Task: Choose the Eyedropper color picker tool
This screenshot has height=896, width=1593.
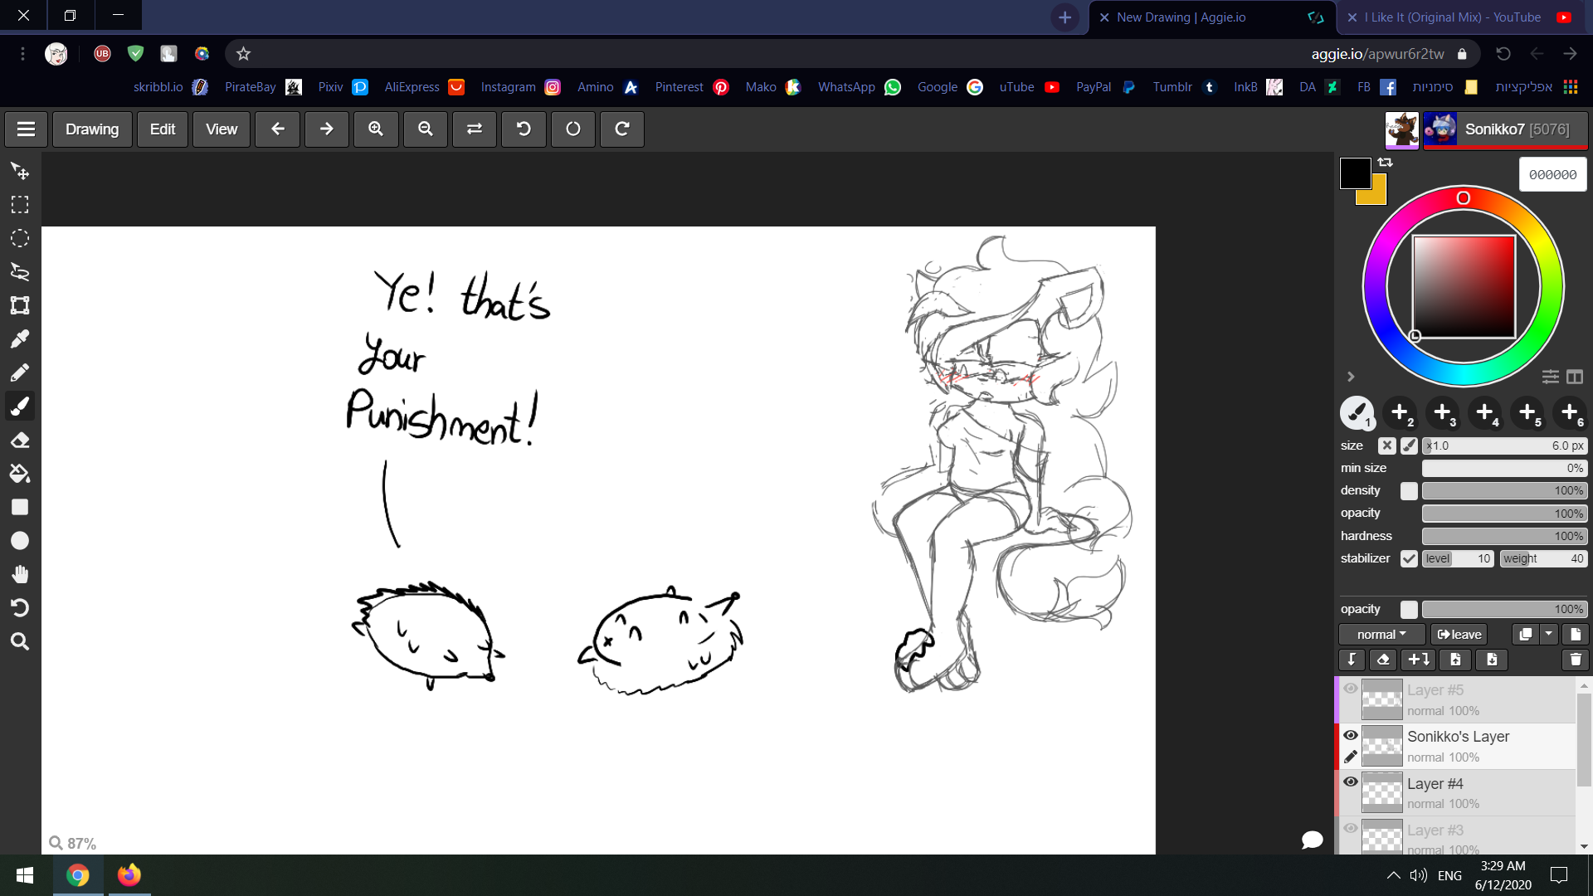Action: pos(20,339)
